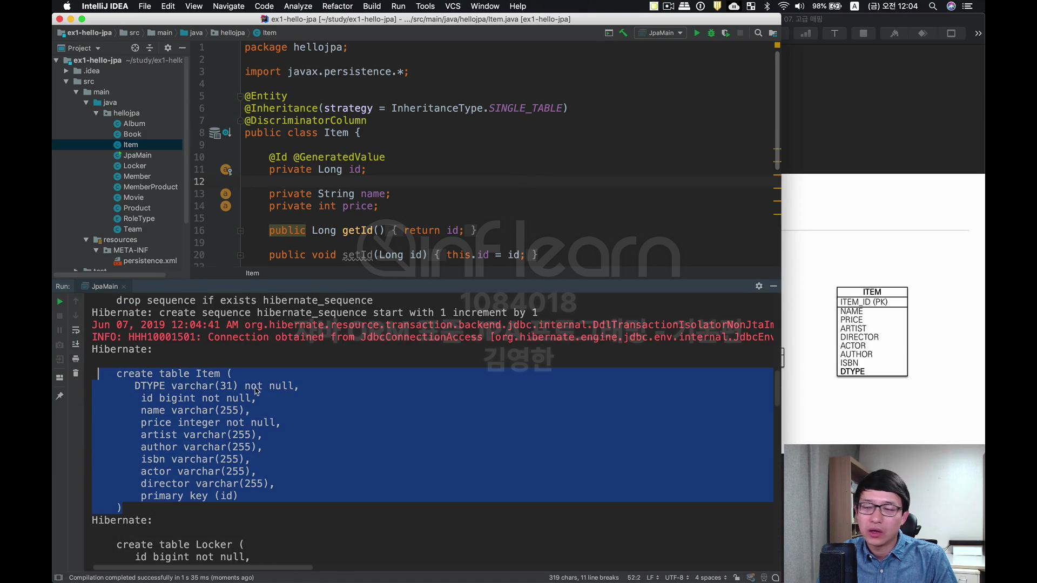The height and width of the screenshot is (583, 1037).
Task: Click the print console output icon
Action: point(76,359)
